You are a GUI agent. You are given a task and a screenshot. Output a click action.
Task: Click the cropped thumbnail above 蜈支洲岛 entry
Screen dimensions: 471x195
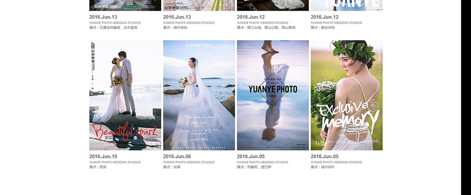(346, 5)
